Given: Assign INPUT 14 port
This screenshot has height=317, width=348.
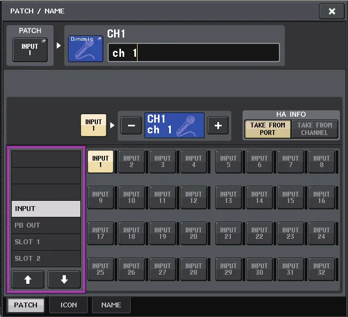Looking at the screenshot, I should click(260, 198).
